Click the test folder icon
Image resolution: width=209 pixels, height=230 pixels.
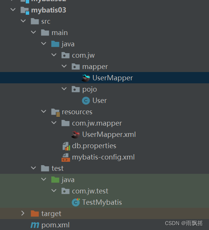point(45,168)
